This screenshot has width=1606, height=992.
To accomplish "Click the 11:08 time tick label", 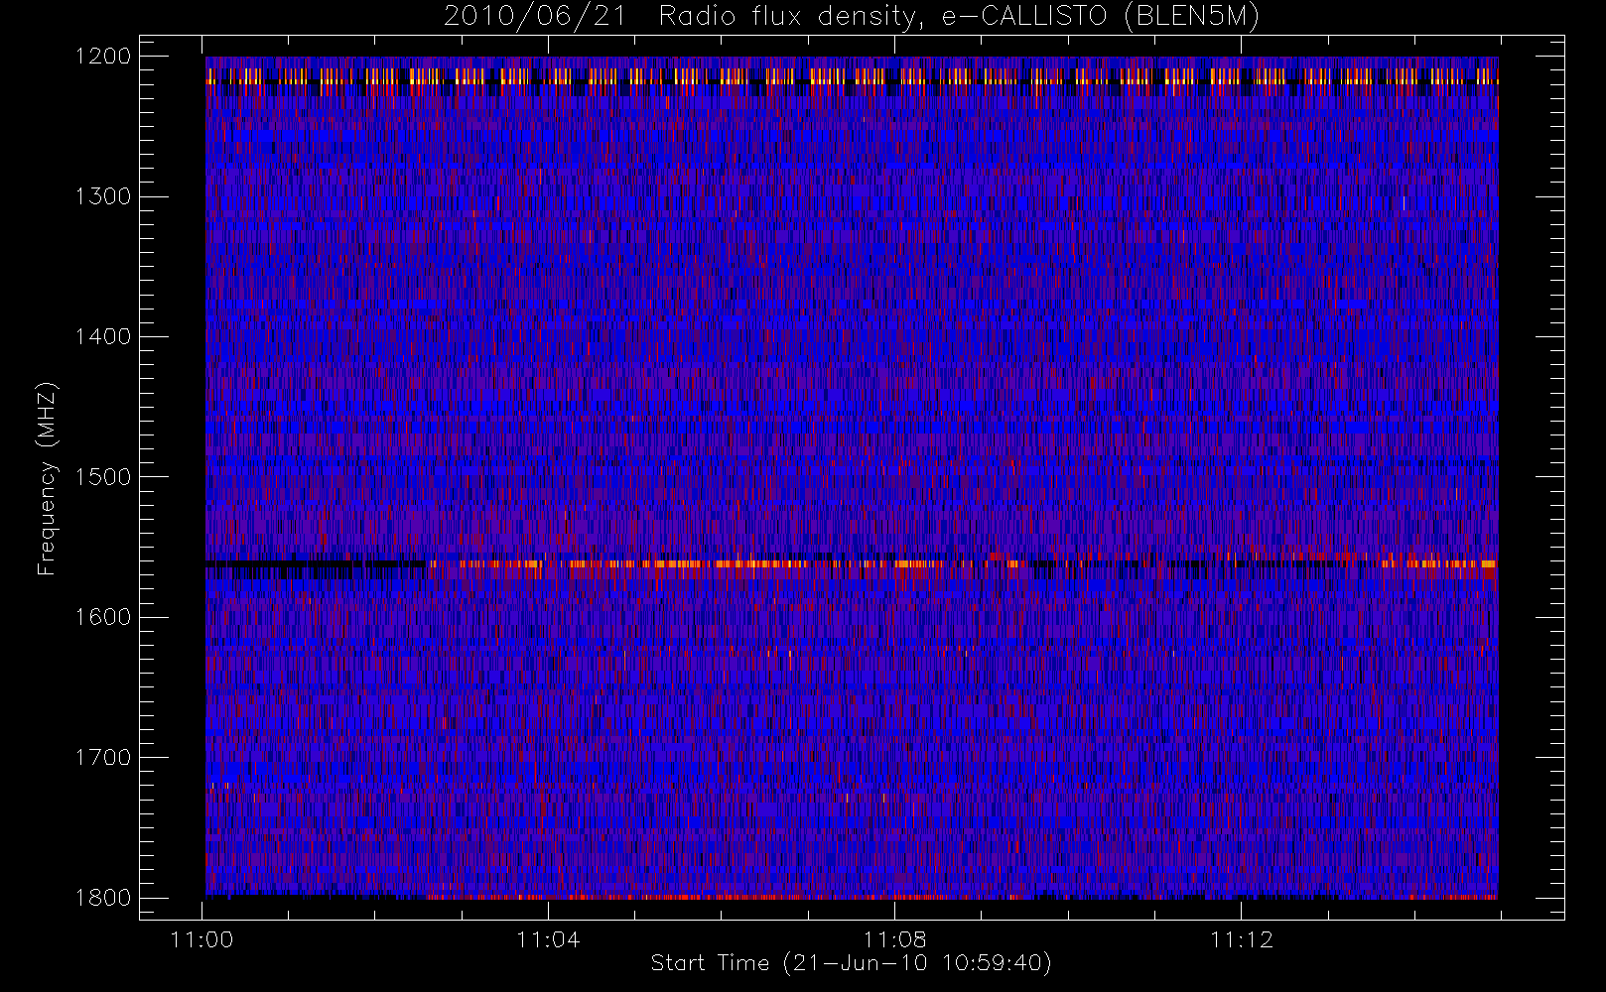I will point(895,939).
